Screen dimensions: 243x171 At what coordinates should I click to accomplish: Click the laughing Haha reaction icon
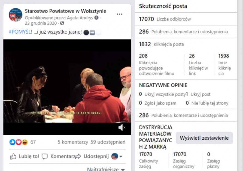coord(25,142)
